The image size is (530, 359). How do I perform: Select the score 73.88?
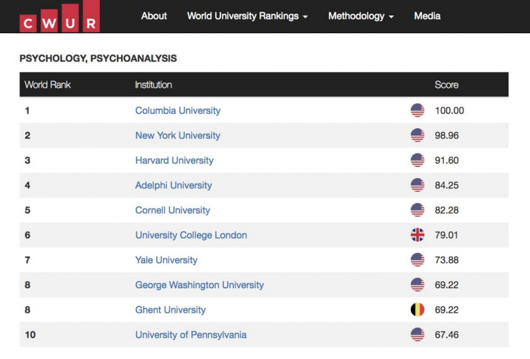[447, 260]
